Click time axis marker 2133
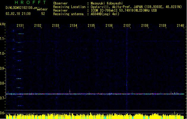This screenshot has height=119, width=187. [x=56, y=26]
